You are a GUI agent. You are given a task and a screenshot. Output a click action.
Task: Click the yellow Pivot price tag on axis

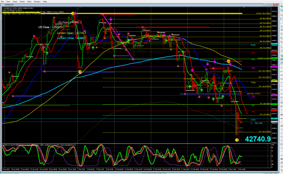pyautogui.click(x=274, y=81)
